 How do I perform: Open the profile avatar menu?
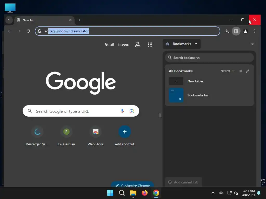pos(245,31)
